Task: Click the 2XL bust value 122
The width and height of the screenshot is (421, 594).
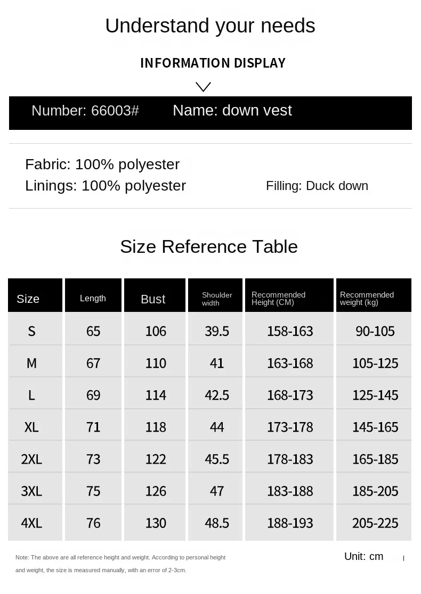Action: coord(156,459)
